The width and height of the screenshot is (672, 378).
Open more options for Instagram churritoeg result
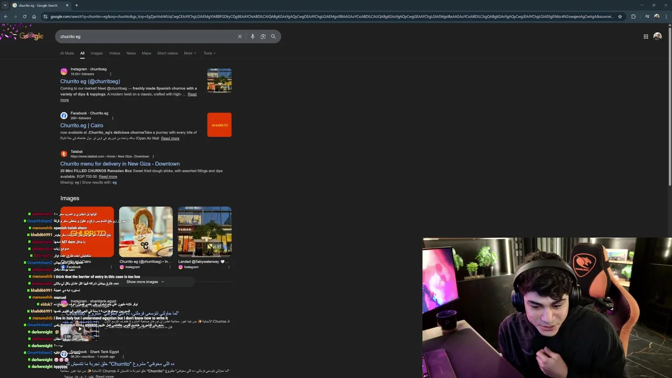110,74
